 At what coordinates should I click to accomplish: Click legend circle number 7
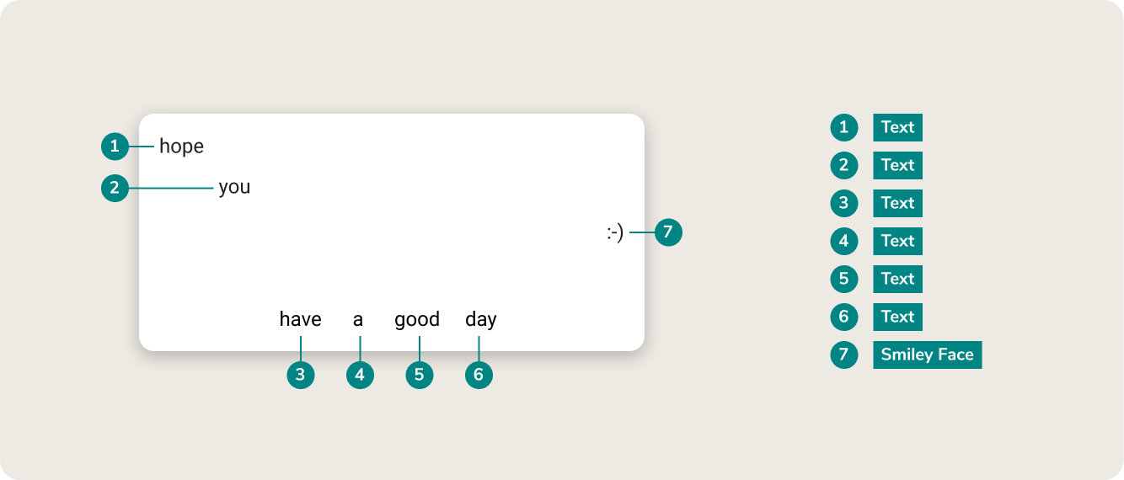(844, 355)
